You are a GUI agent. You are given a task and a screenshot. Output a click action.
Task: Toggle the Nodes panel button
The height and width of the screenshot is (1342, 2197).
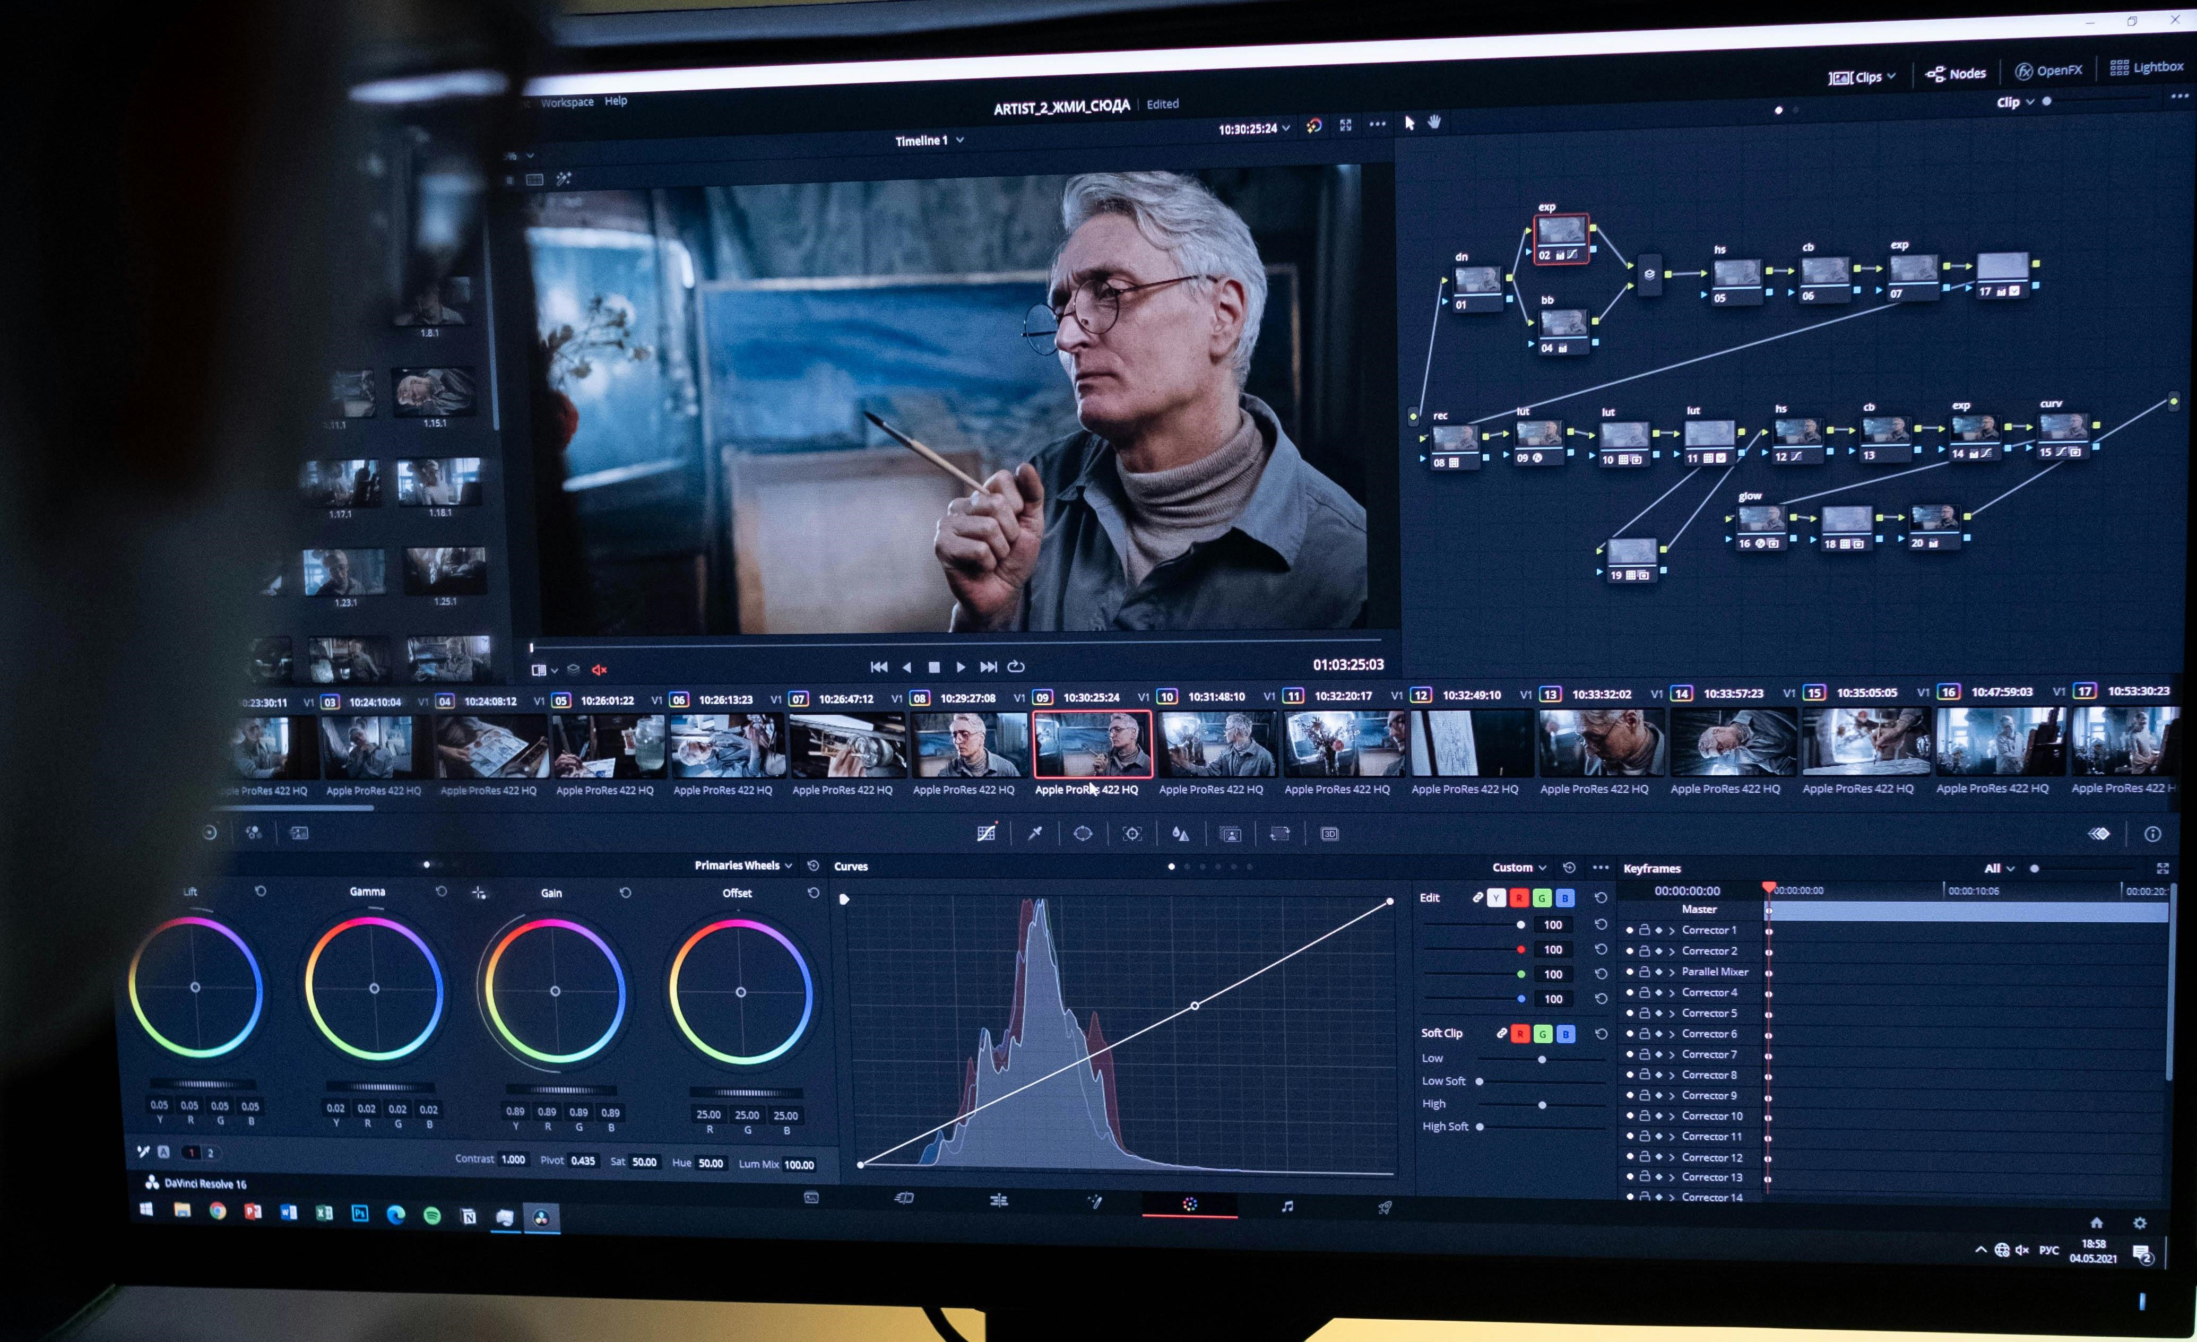pyautogui.click(x=1956, y=73)
